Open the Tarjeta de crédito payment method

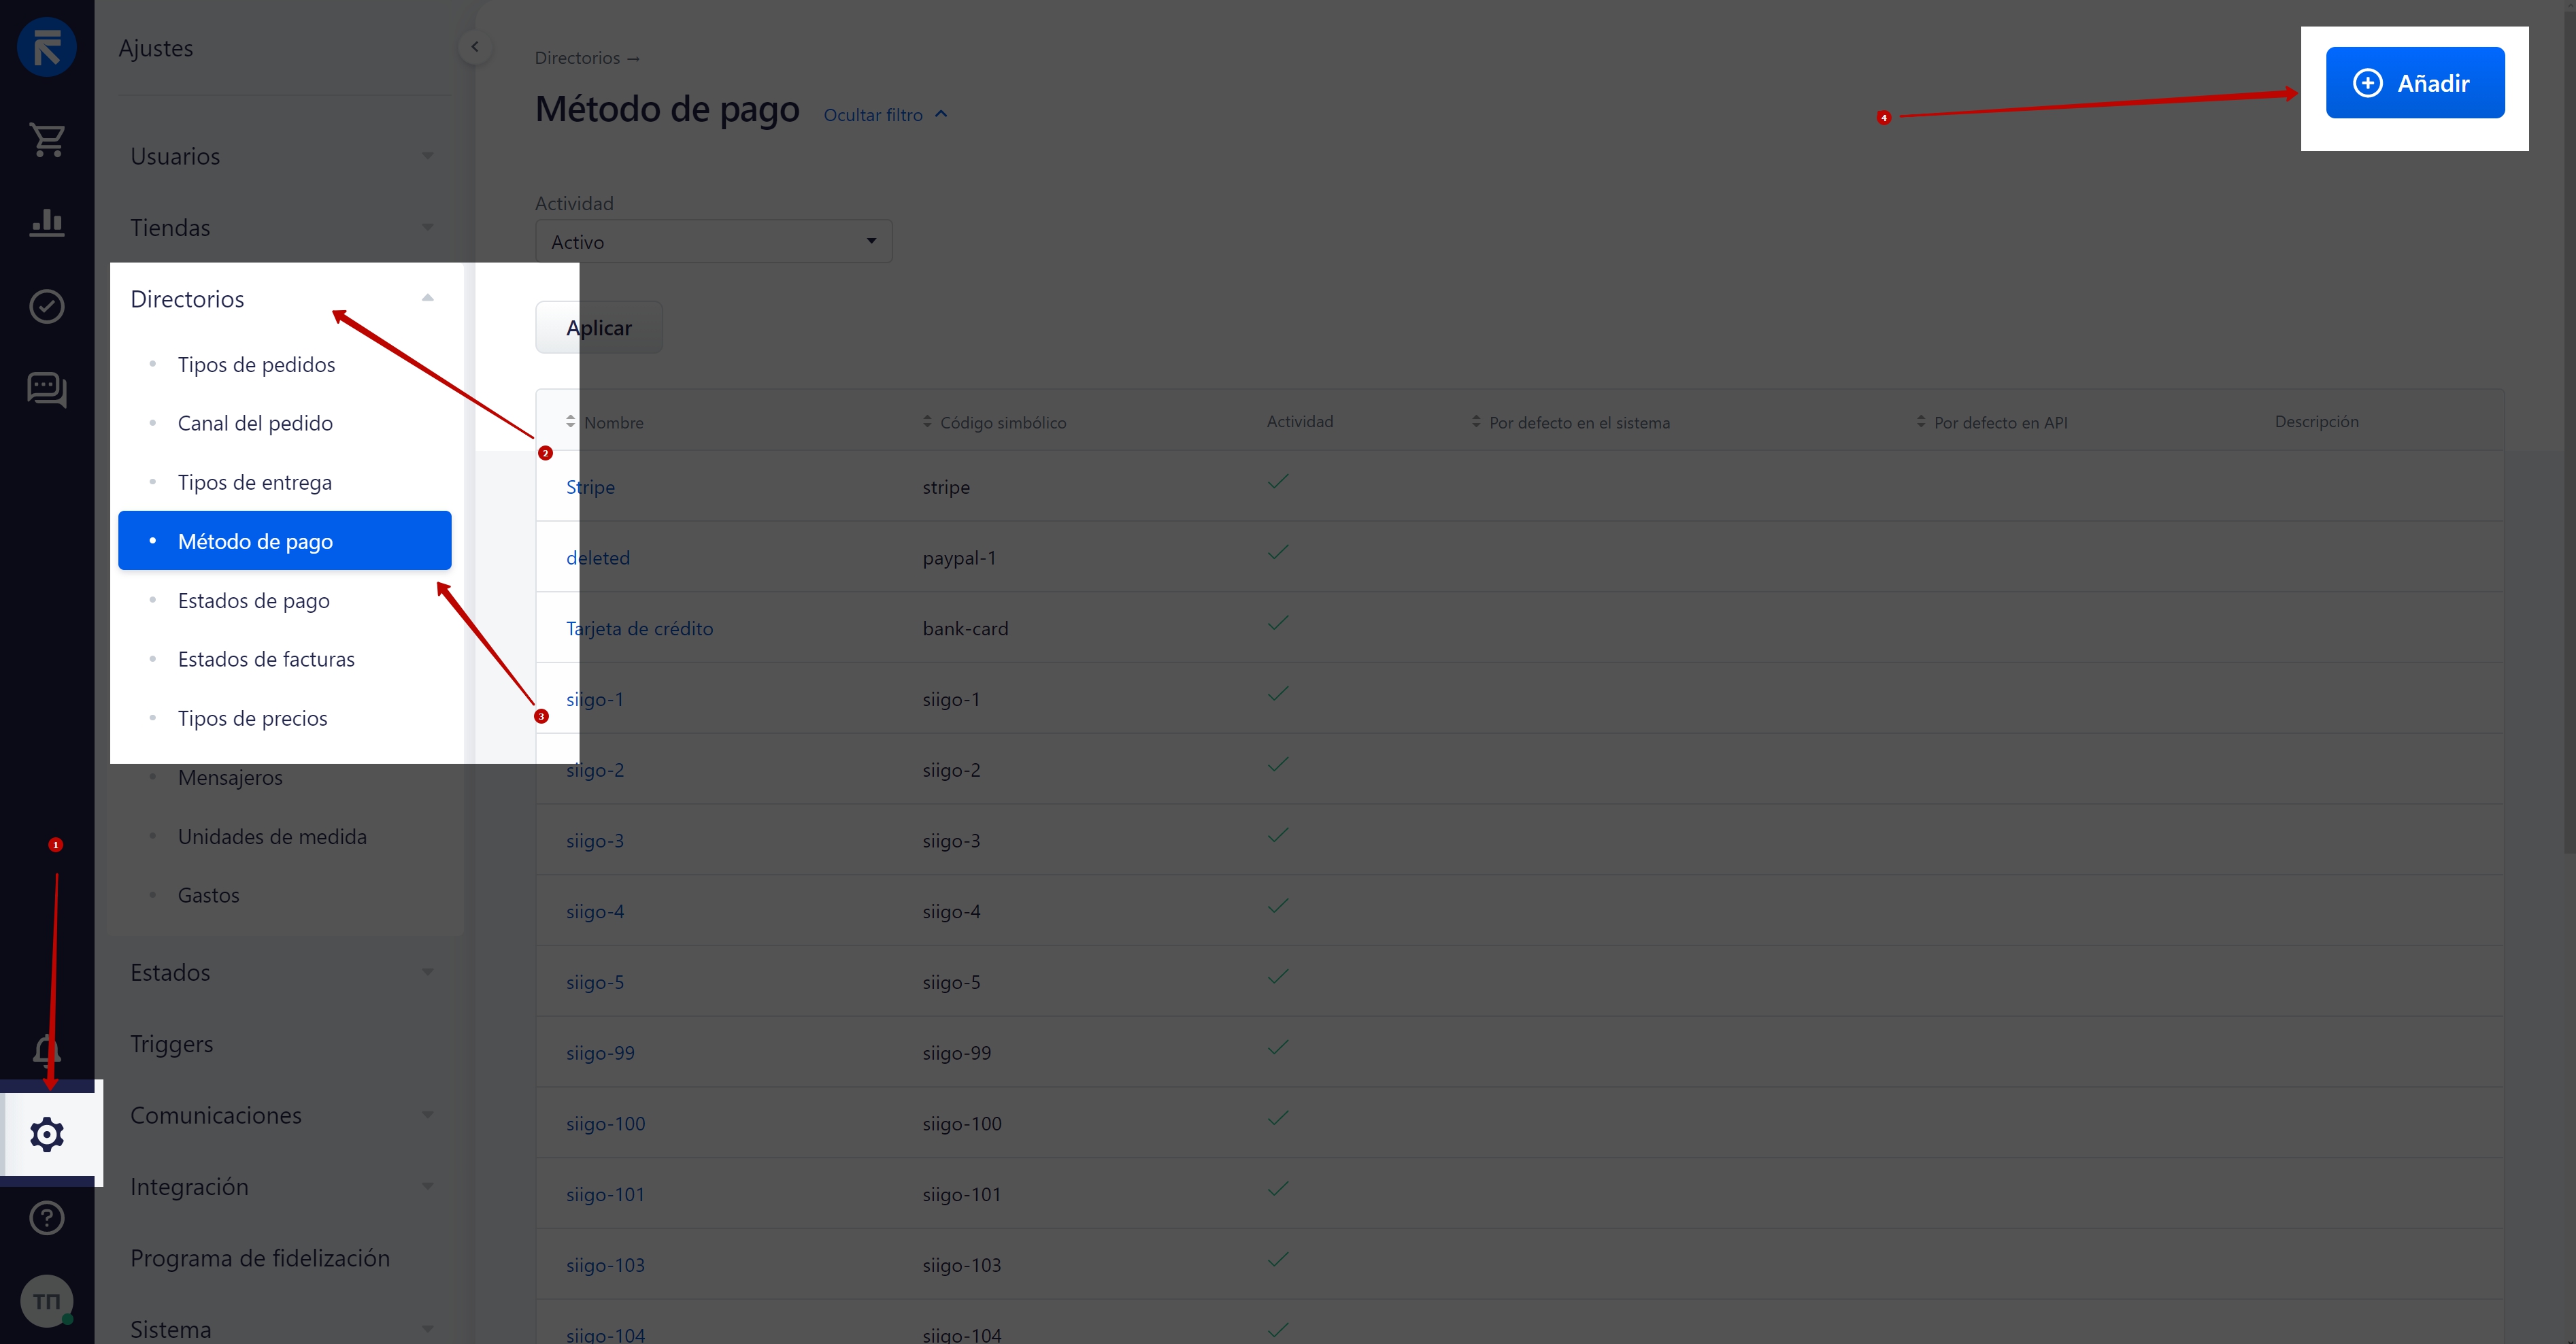pos(640,629)
